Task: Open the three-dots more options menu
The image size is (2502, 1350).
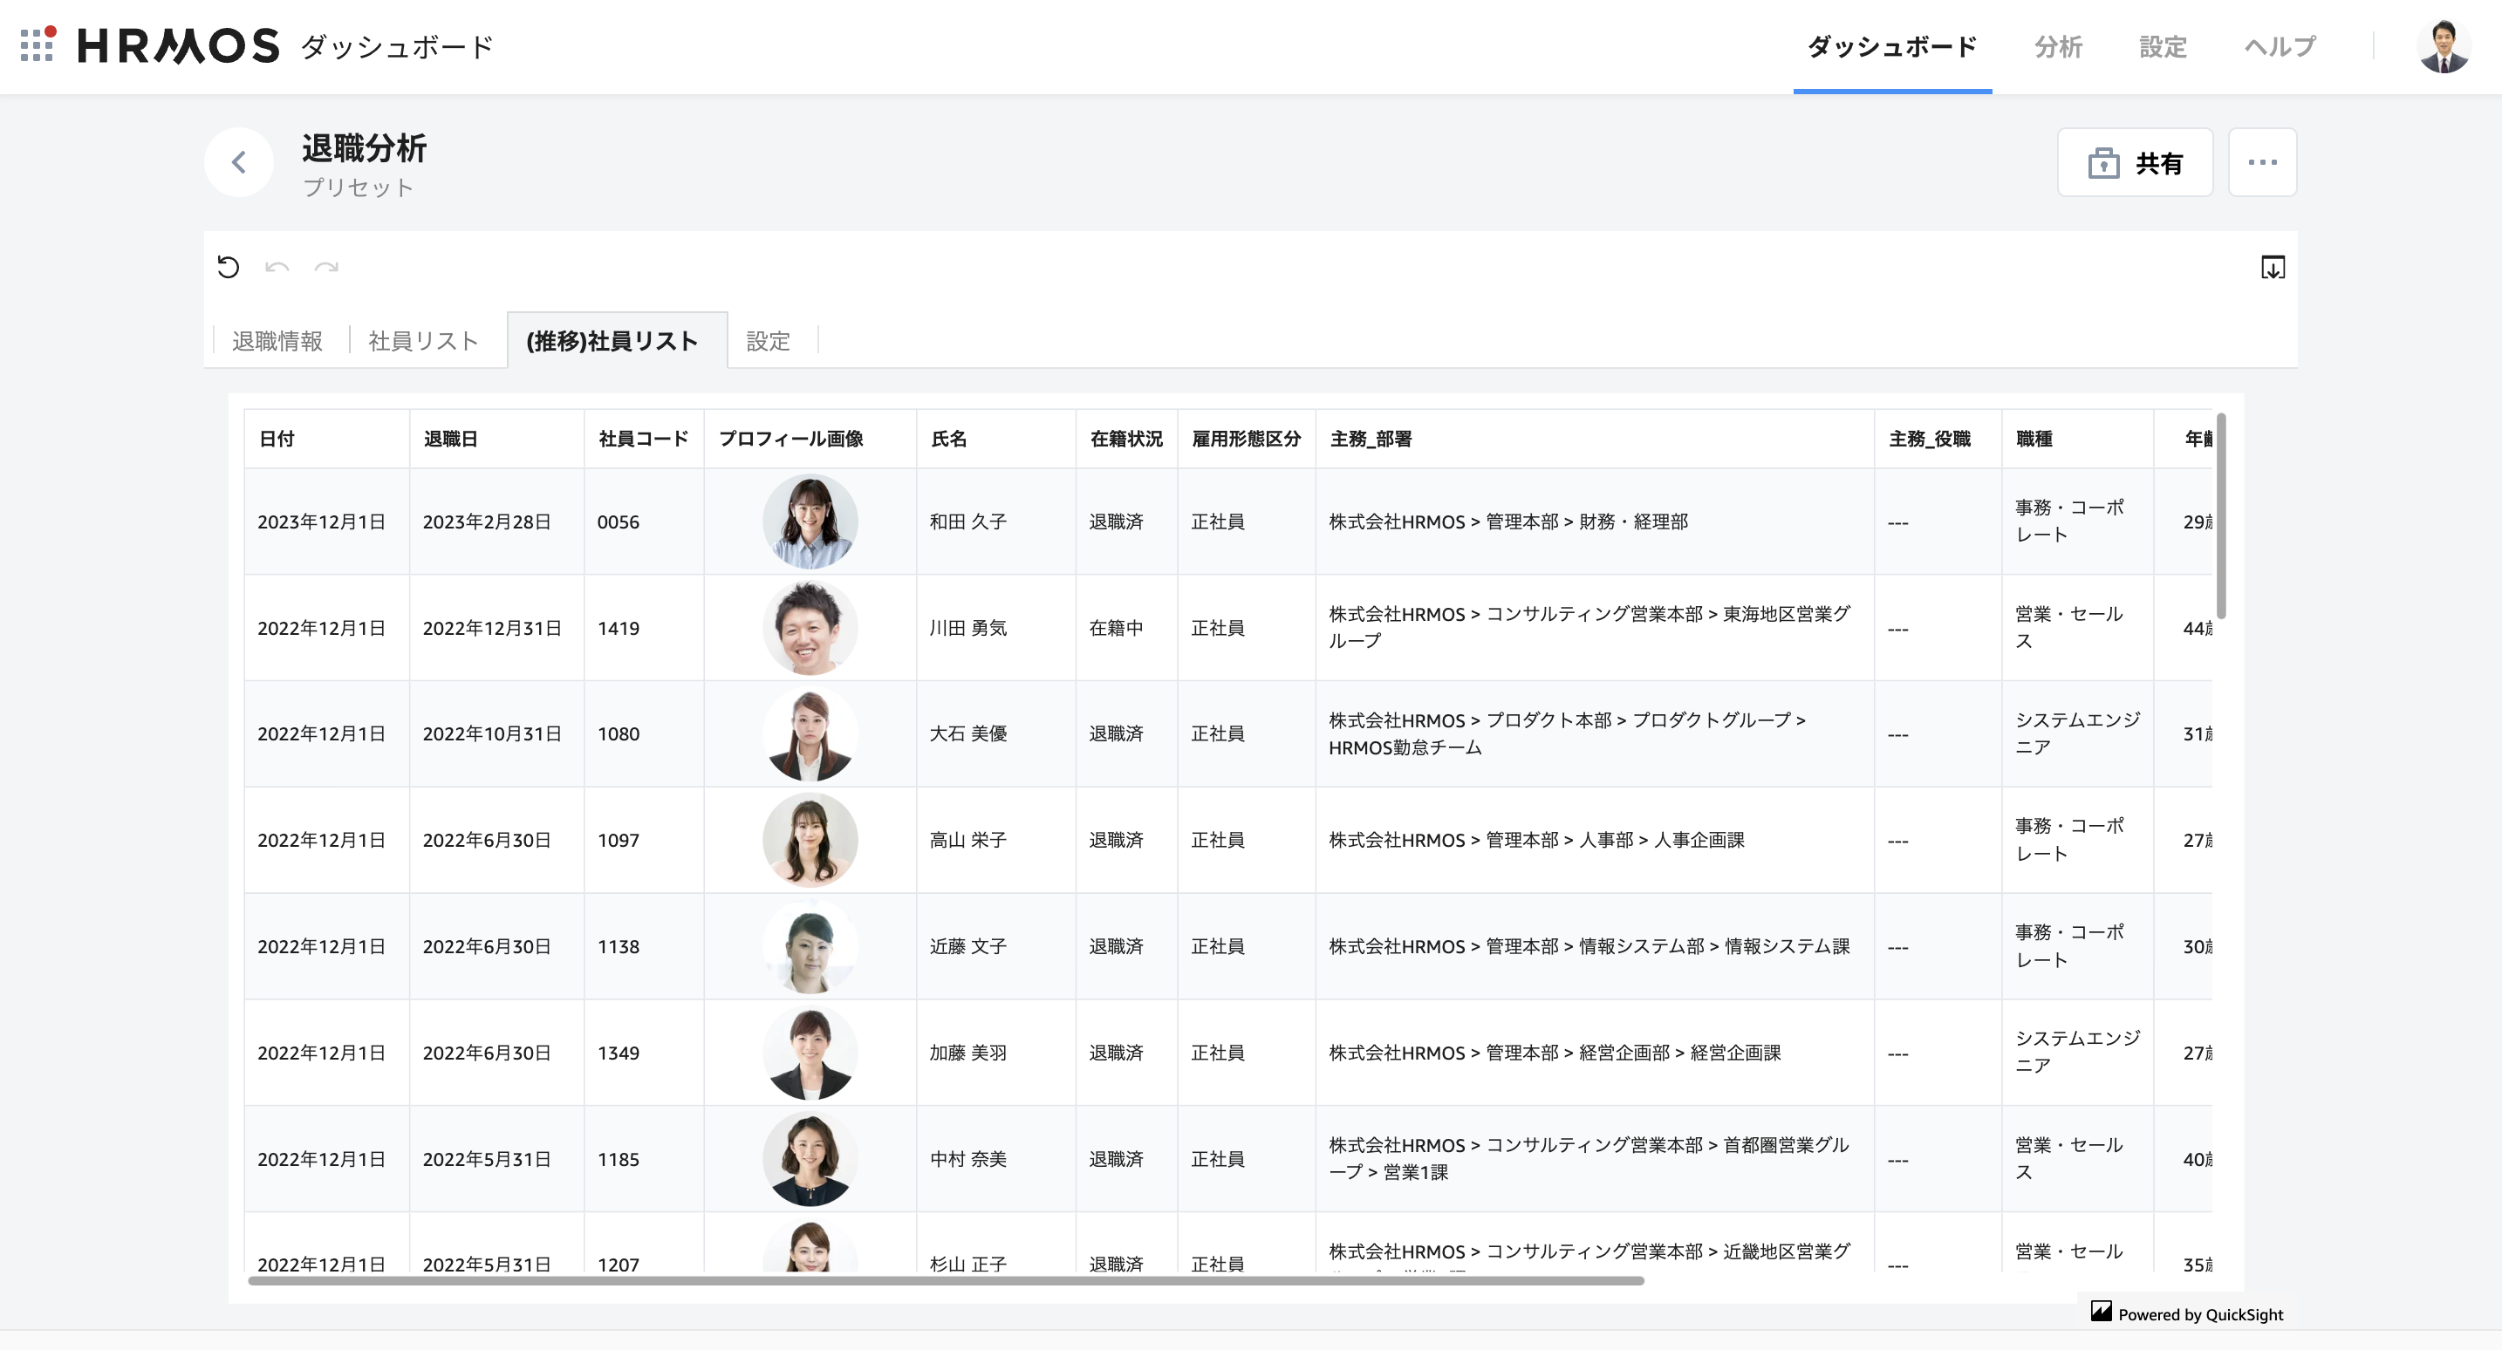Action: click(x=2261, y=162)
